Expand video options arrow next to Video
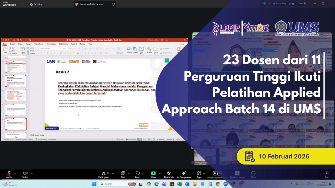This screenshot has width=335, height=188. coord(32,173)
